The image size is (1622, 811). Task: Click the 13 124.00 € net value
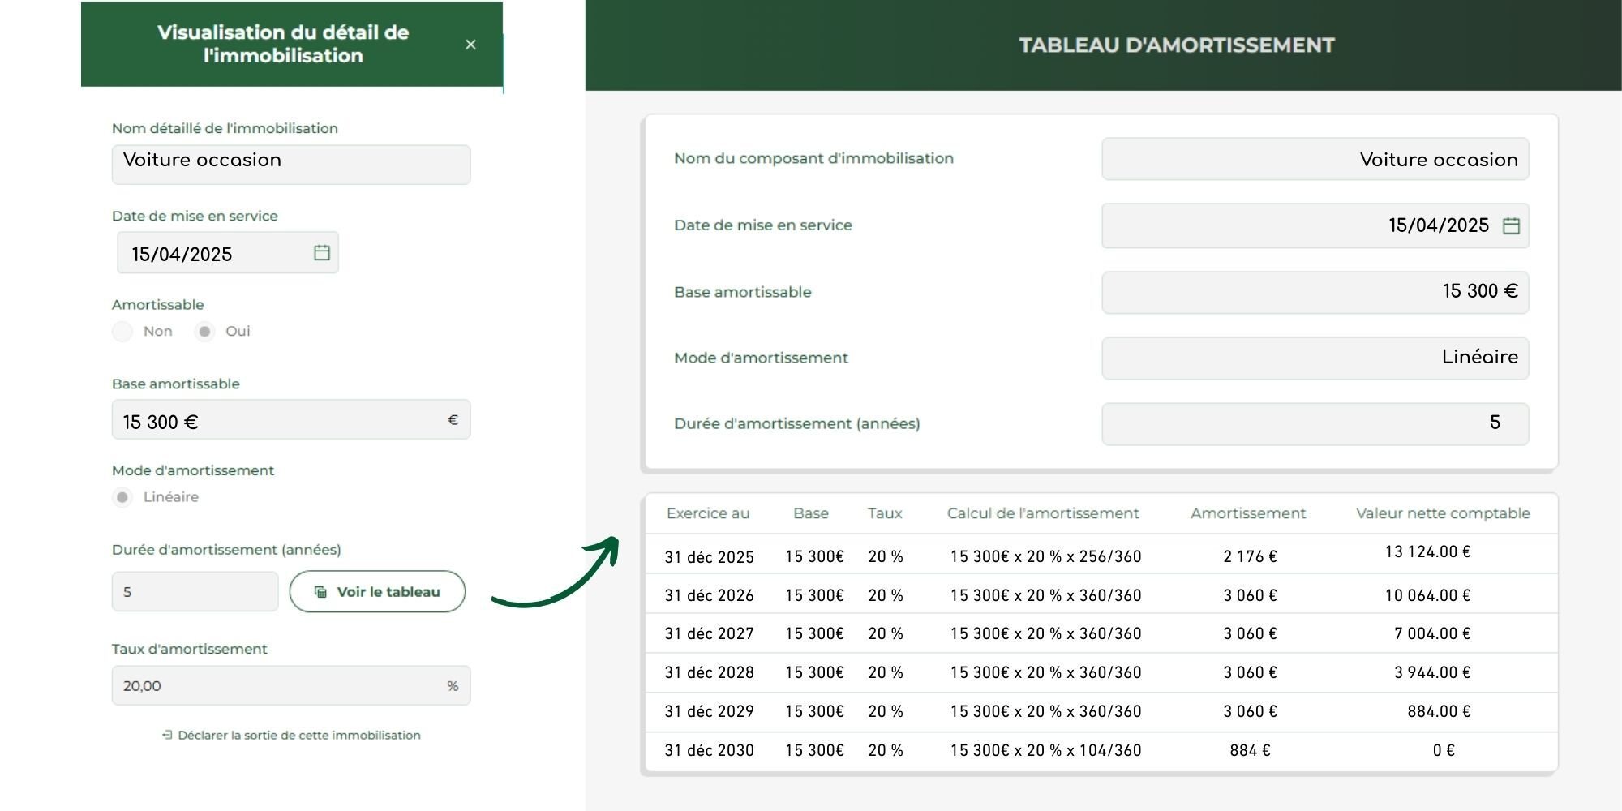click(x=1427, y=551)
